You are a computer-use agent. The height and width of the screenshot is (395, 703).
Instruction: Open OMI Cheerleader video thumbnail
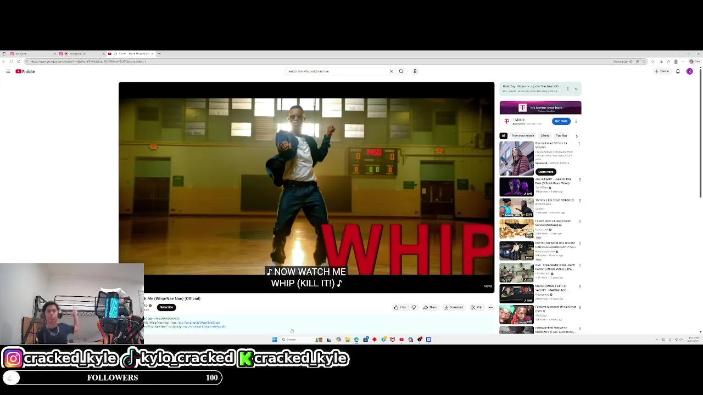[516, 272]
